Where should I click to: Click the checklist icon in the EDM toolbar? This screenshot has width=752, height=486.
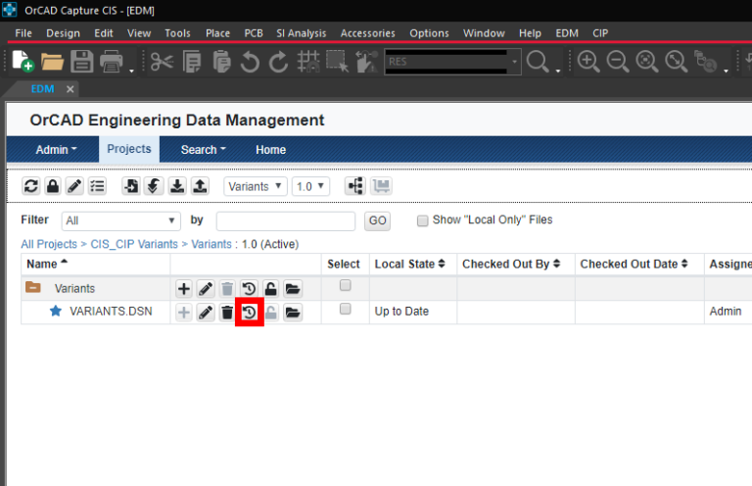click(x=97, y=186)
